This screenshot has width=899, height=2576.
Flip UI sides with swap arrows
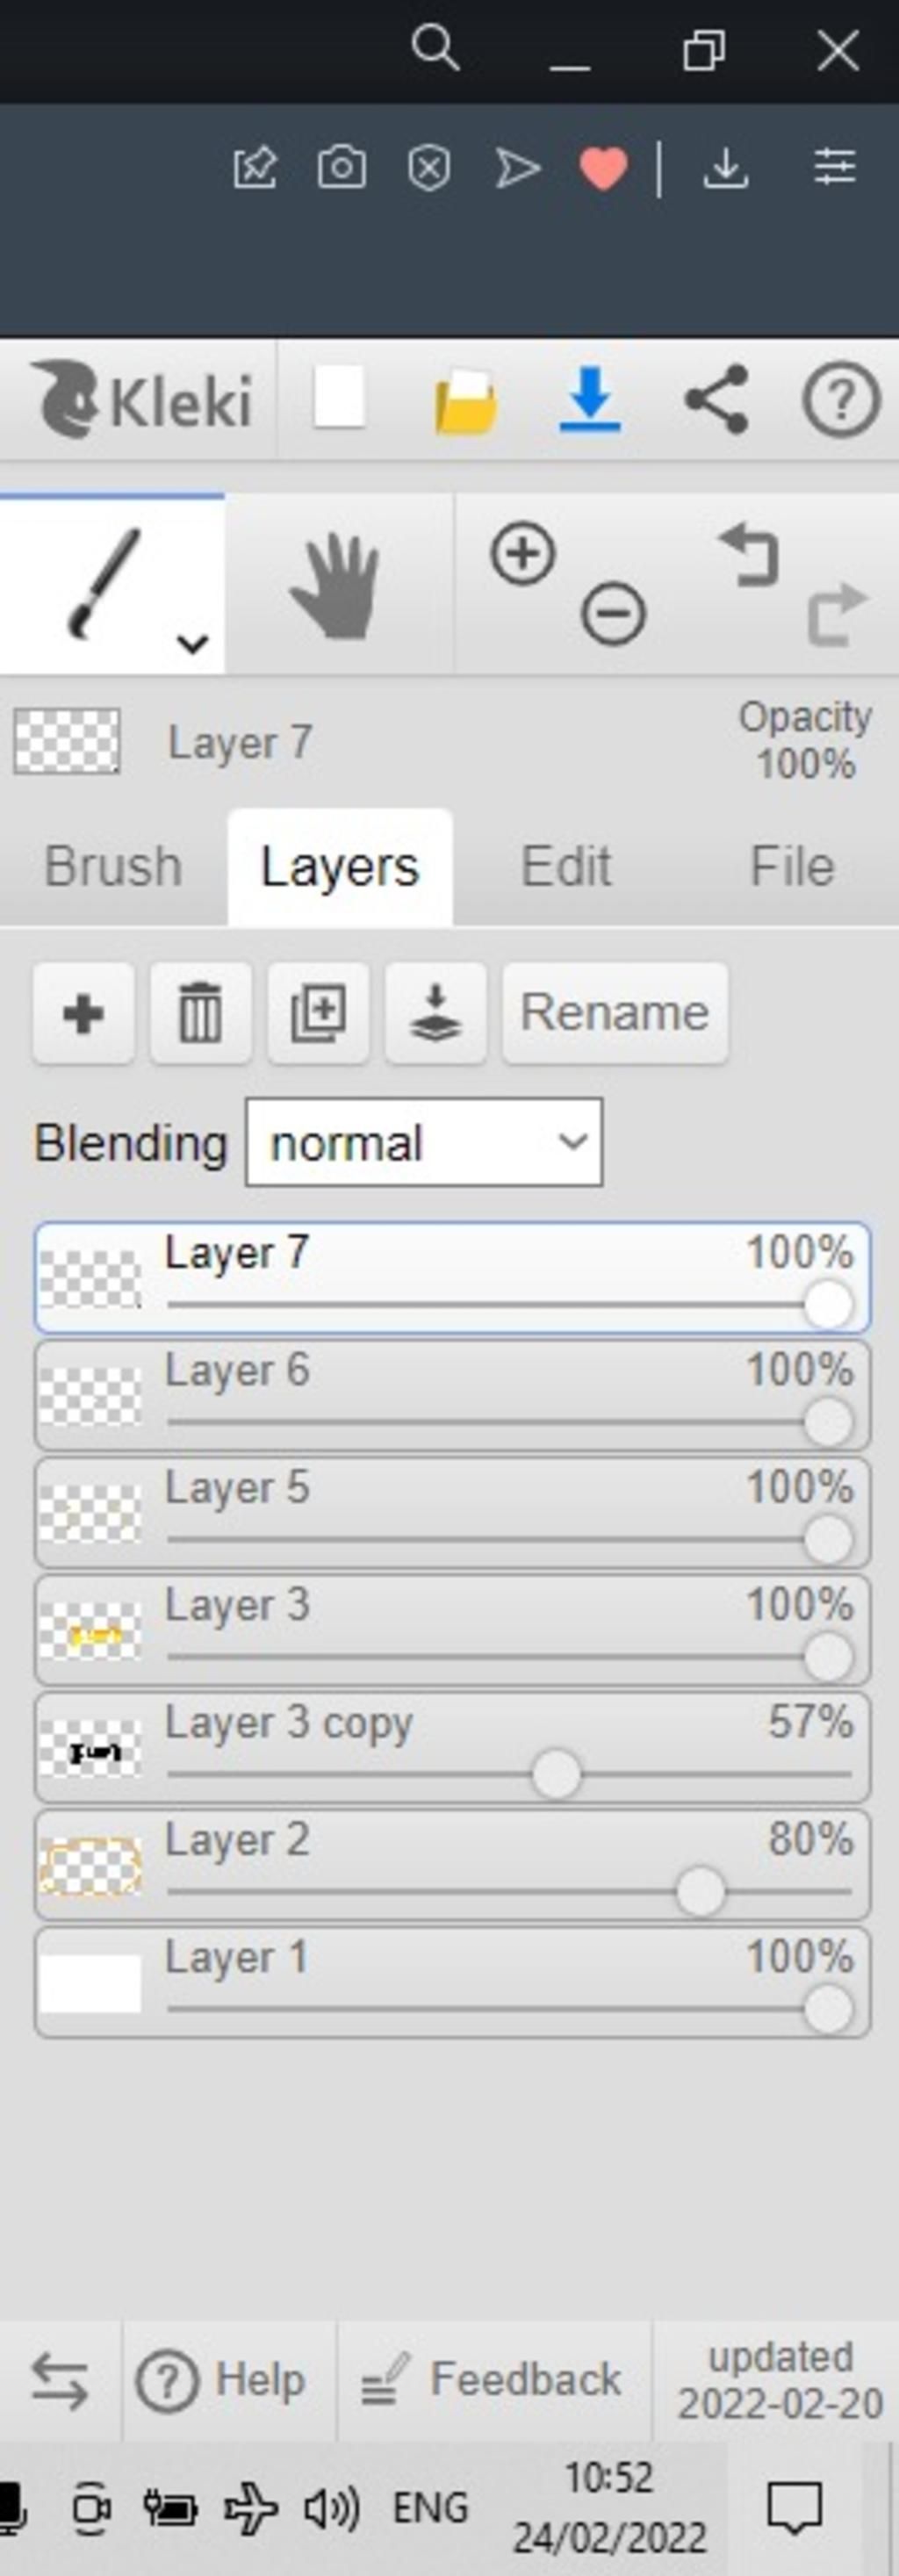point(60,2380)
